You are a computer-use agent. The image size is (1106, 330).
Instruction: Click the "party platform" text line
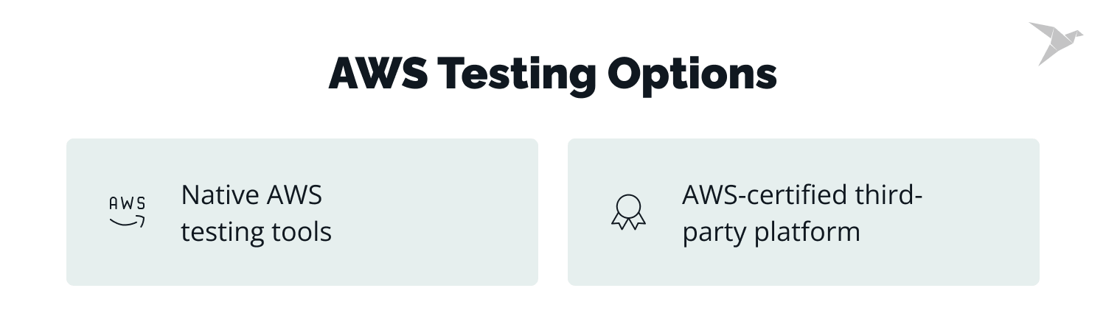click(771, 232)
